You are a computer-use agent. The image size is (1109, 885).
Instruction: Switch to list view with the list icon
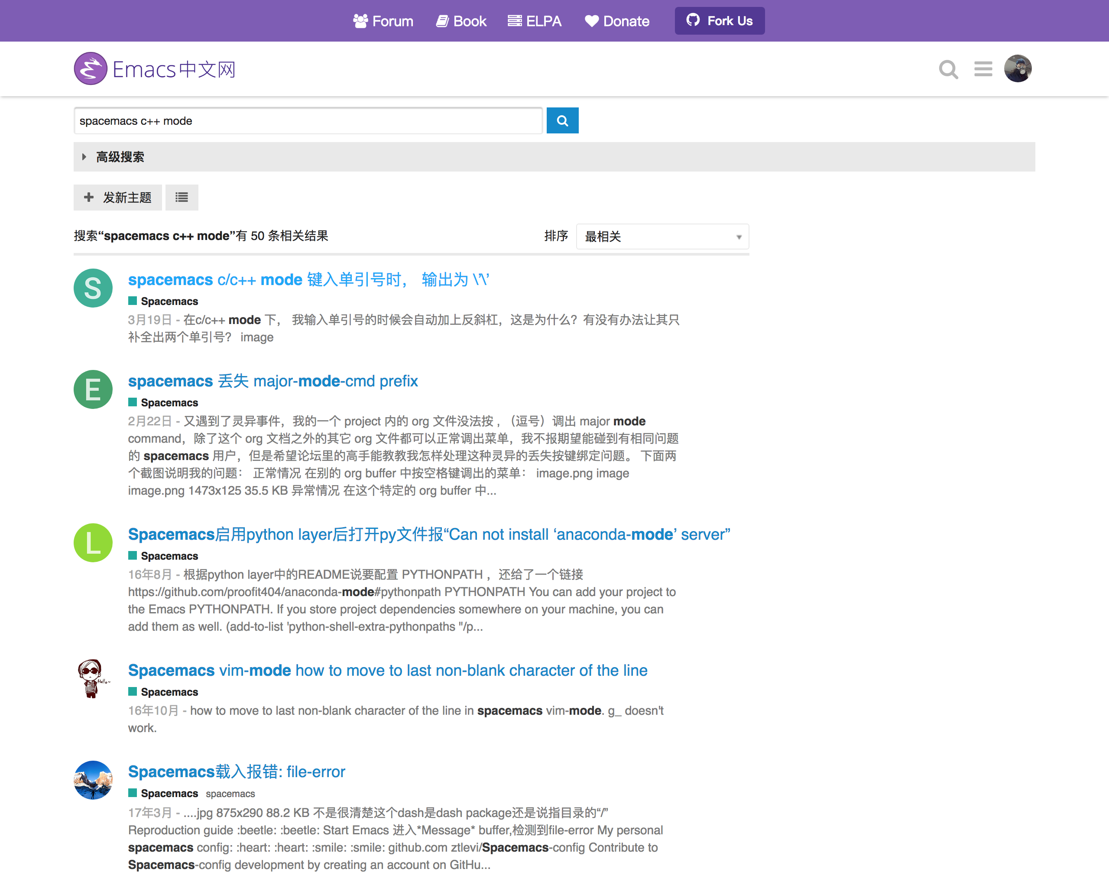(x=181, y=198)
